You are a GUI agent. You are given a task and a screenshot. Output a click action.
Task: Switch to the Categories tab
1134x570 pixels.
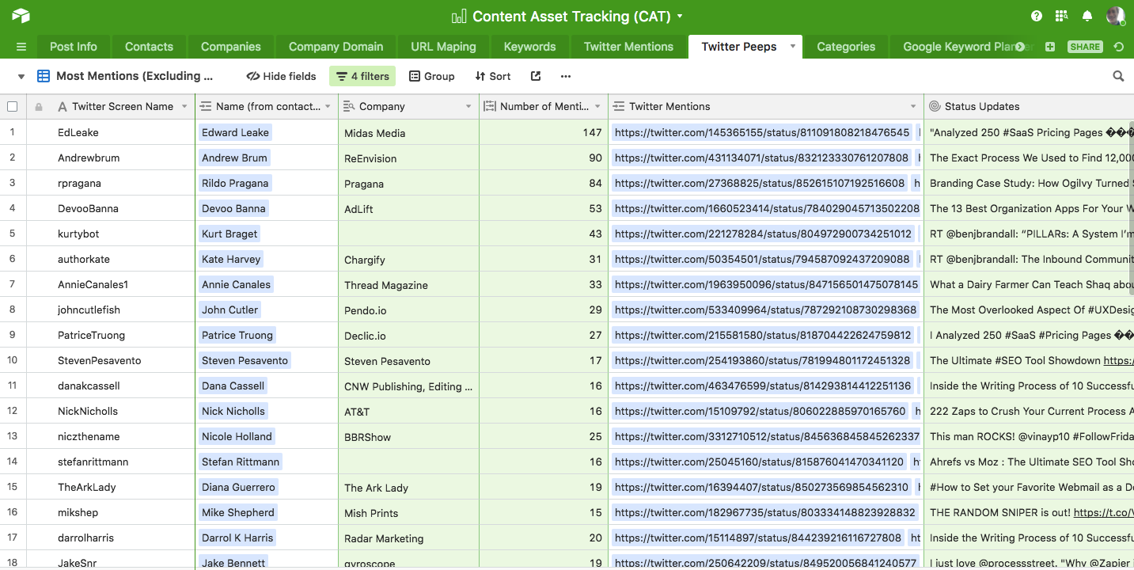(x=846, y=47)
